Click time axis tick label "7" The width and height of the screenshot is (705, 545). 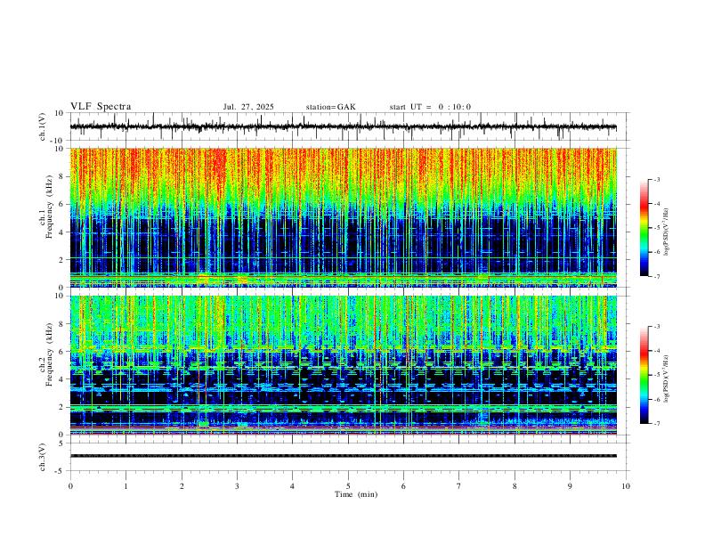click(x=459, y=486)
